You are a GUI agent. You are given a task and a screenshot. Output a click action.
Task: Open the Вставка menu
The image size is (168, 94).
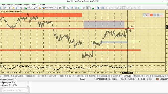[x=10, y=5]
